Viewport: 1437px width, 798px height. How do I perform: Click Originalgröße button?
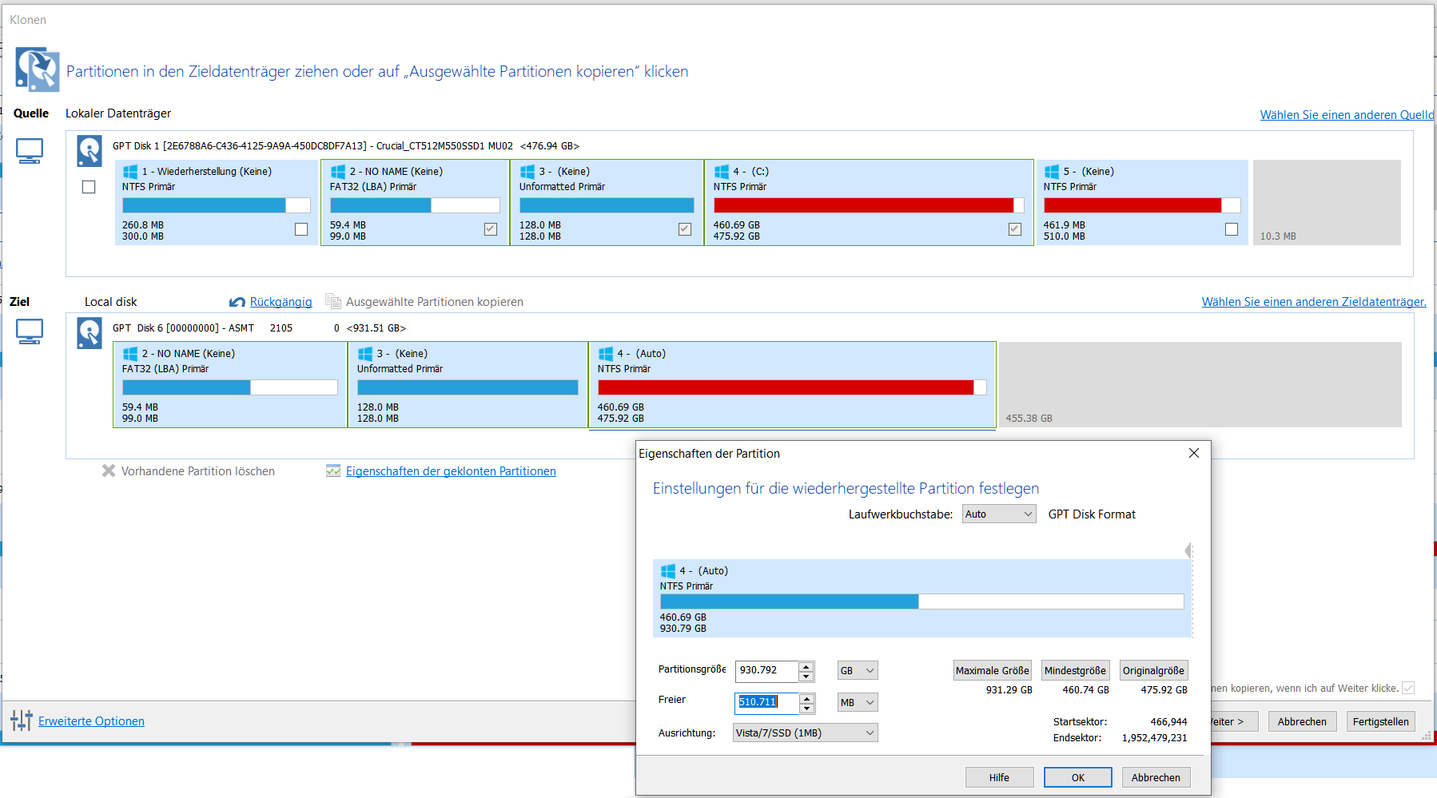[x=1153, y=671]
